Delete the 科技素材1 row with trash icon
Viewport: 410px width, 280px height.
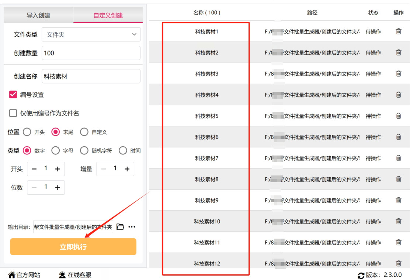[399, 32]
